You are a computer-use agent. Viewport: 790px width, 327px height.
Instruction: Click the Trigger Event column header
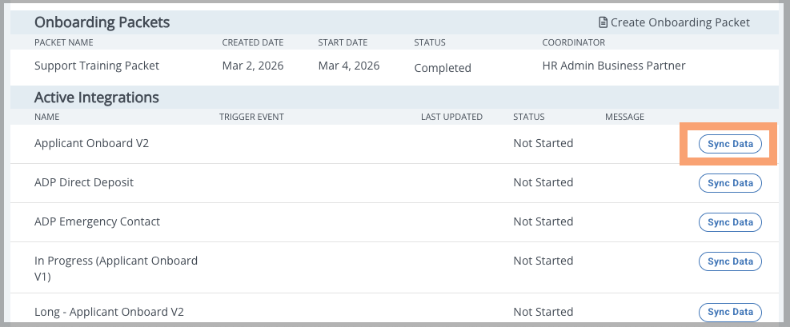[251, 118]
